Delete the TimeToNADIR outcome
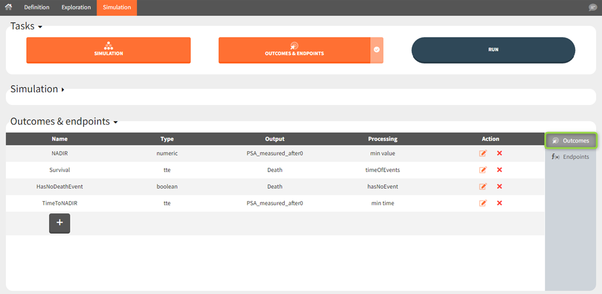 tap(499, 203)
